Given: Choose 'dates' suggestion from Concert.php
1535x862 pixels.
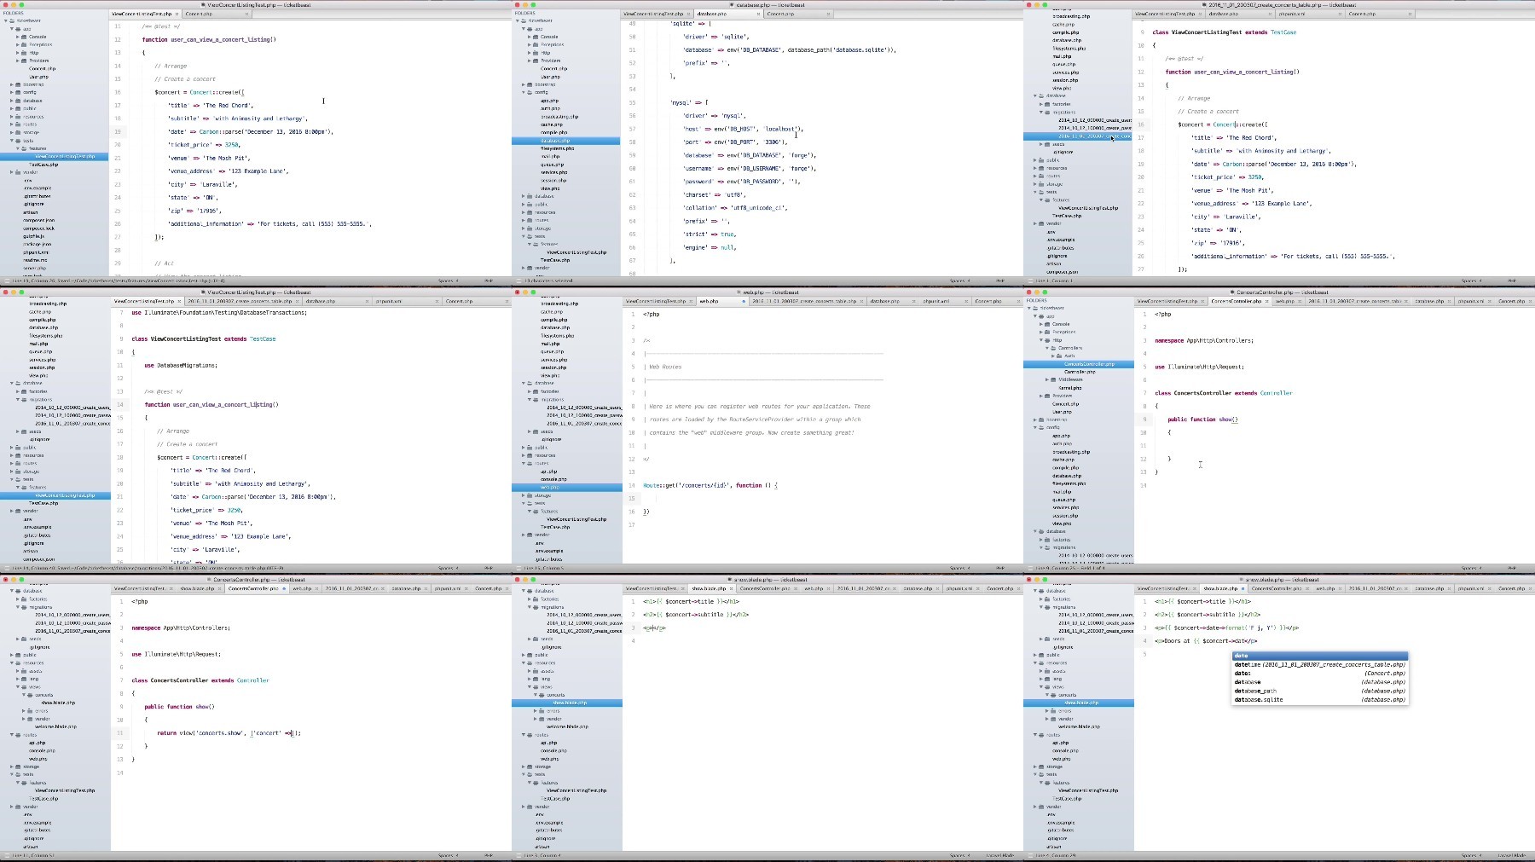Looking at the screenshot, I should (x=1319, y=674).
